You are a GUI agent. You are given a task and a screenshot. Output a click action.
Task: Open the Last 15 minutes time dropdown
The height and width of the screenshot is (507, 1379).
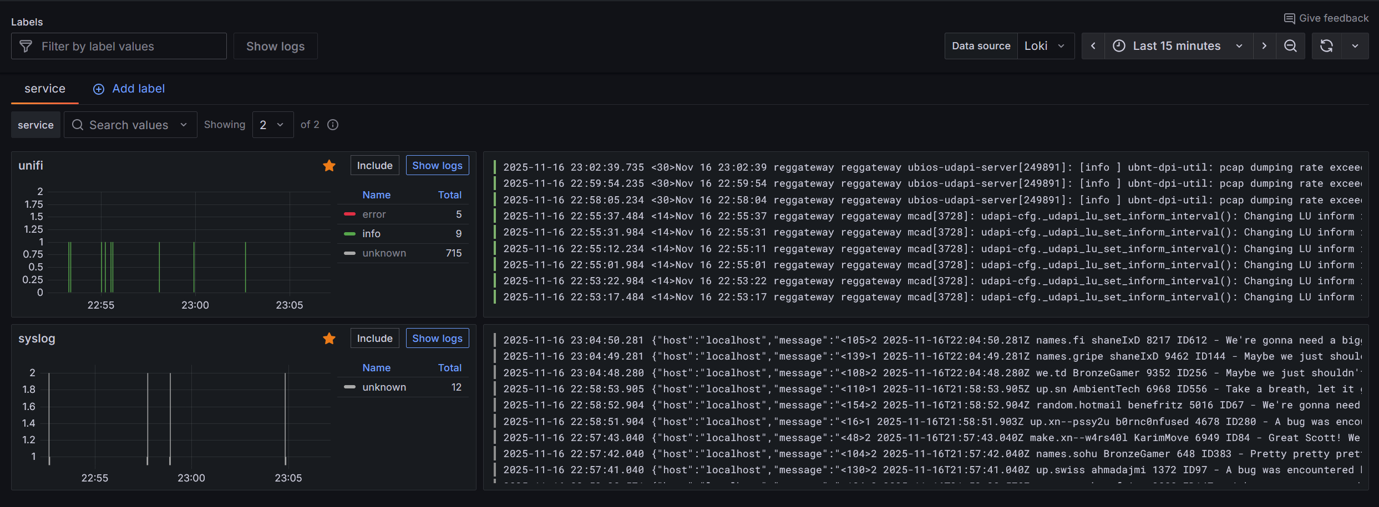click(x=1176, y=45)
